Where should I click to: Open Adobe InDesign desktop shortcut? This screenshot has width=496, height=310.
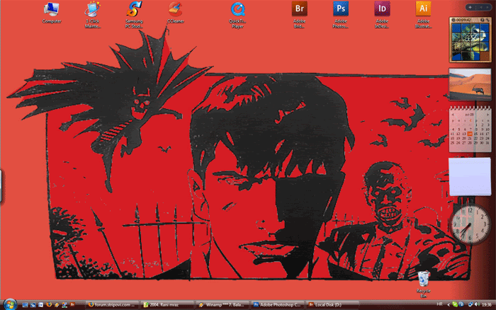(x=382, y=15)
